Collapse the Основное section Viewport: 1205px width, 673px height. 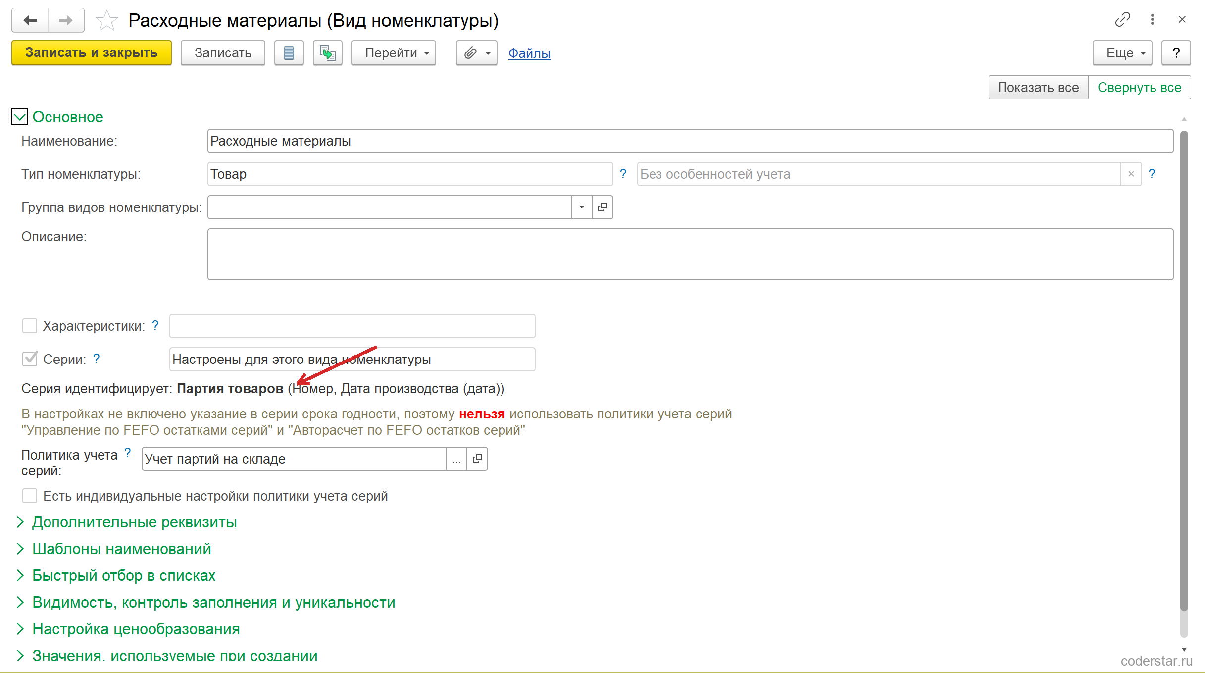point(20,117)
